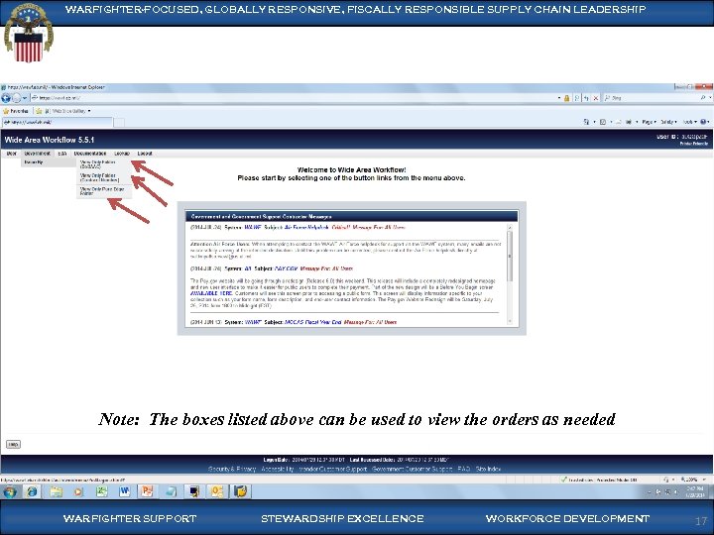Open the Web Slice Gallery dropdown
Viewport: 714px width, 535px height.
(x=68, y=111)
